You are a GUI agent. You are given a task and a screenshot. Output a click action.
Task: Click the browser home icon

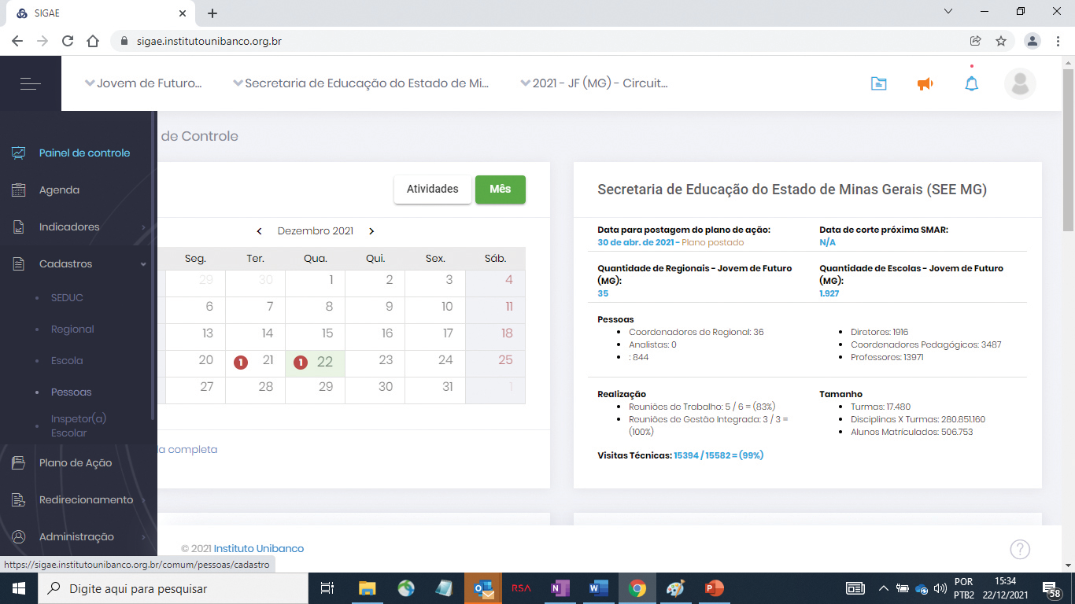[93, 41]
